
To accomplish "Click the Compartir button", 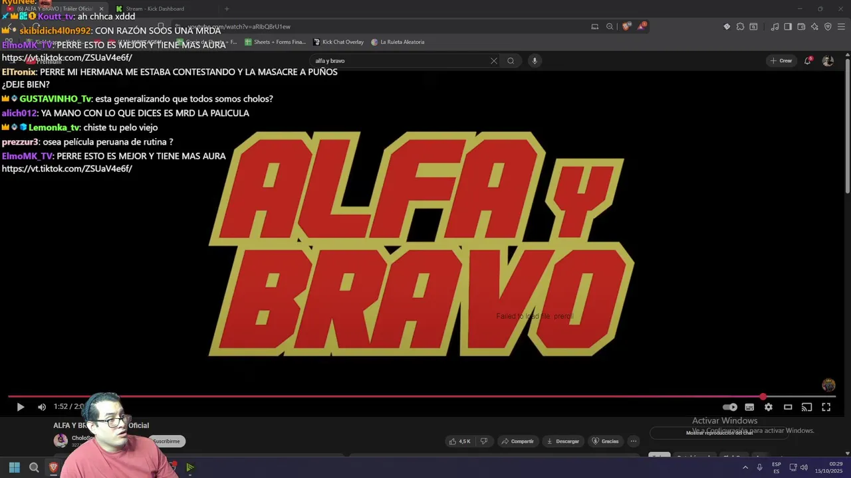I will coord(518,441).
